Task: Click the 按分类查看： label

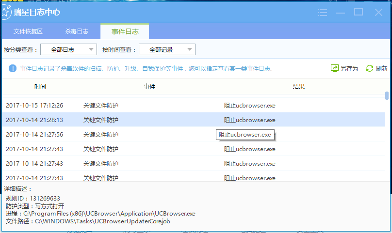Action: [x=20, y=50]
